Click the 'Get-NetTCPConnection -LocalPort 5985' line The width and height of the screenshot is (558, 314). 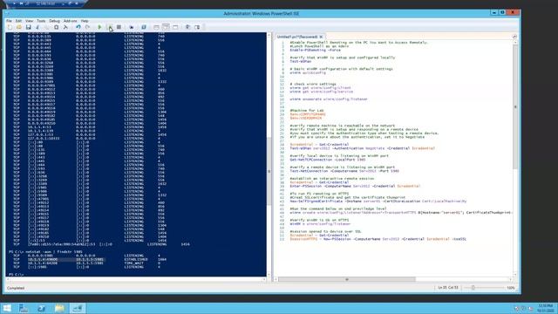point(328,160)
